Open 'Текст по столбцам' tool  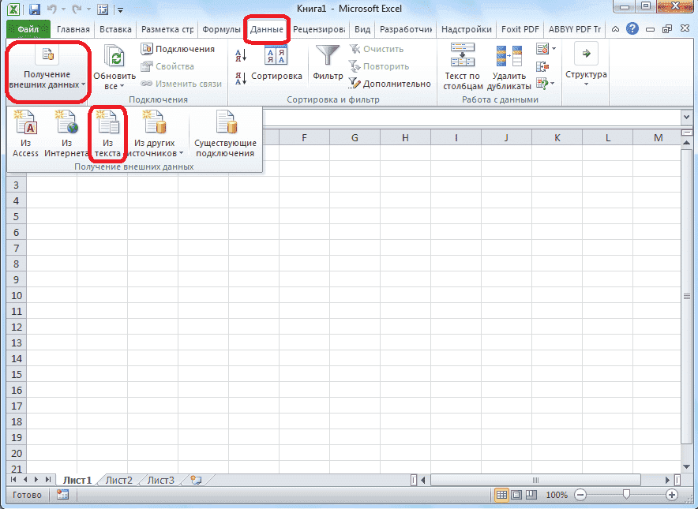pos(463,69)
